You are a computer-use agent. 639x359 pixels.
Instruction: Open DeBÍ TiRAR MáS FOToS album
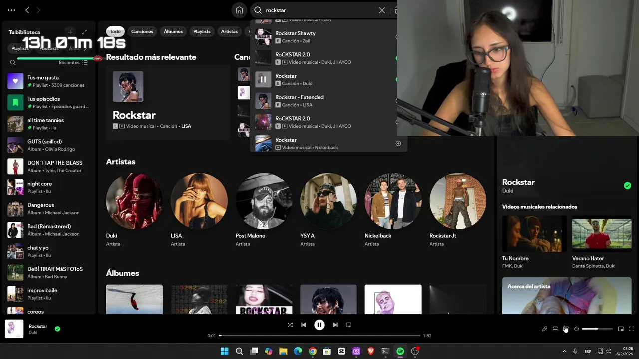pyautogui.click(x=49, y=273)
